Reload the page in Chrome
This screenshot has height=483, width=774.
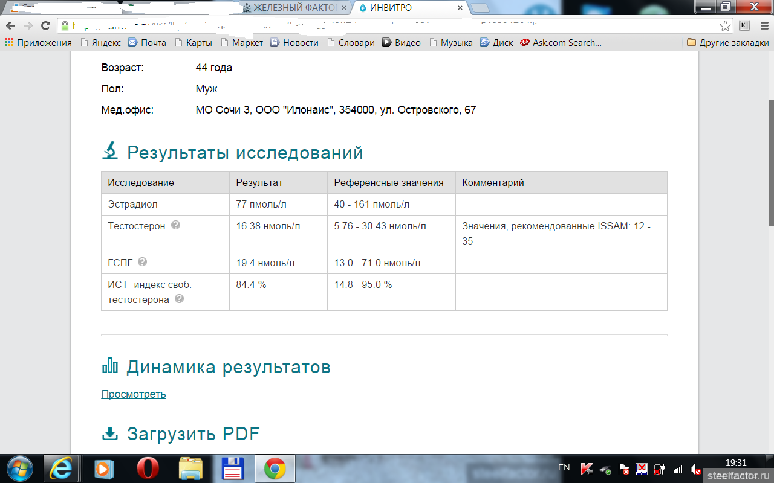pos(45,26)
